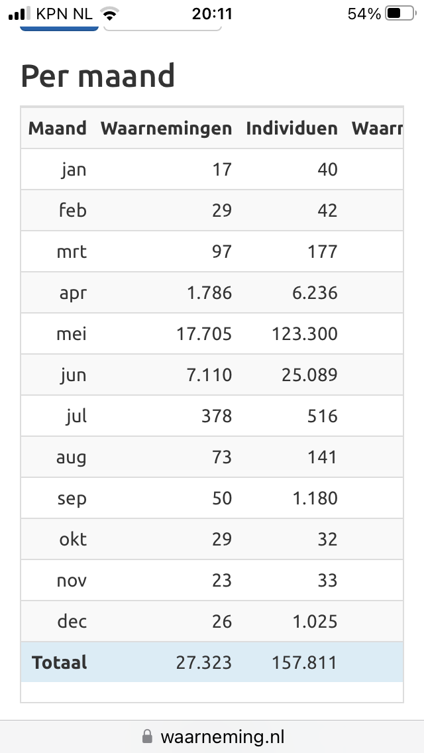Select the Individuen column header
Image resolution: width=424 pixels, height=753 pixels.
(x=292, y=128)
